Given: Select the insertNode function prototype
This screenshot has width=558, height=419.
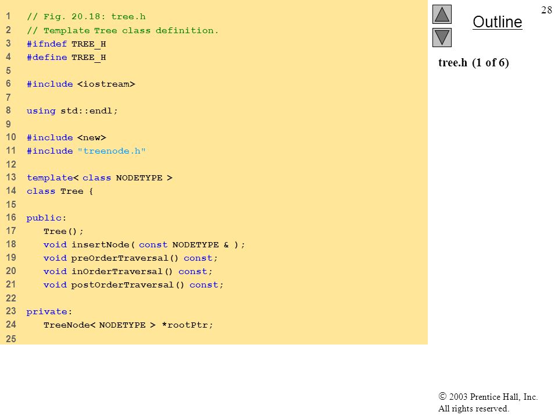Looking at the screenshot, I should (x=144, y=245).
